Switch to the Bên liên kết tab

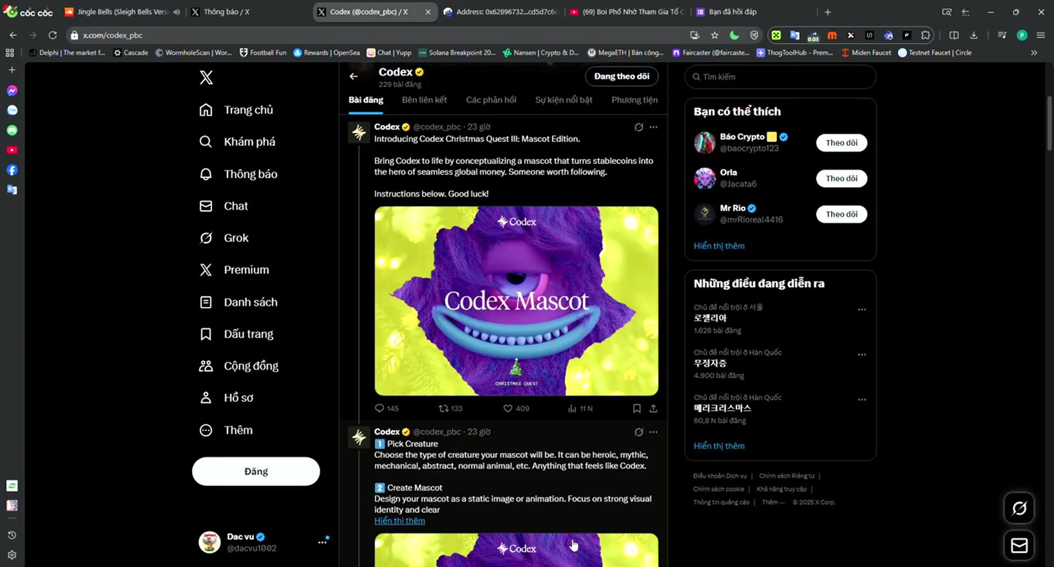tap(424, 100)
